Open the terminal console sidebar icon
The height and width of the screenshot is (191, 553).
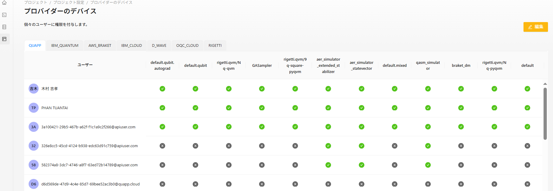point(4,15)
